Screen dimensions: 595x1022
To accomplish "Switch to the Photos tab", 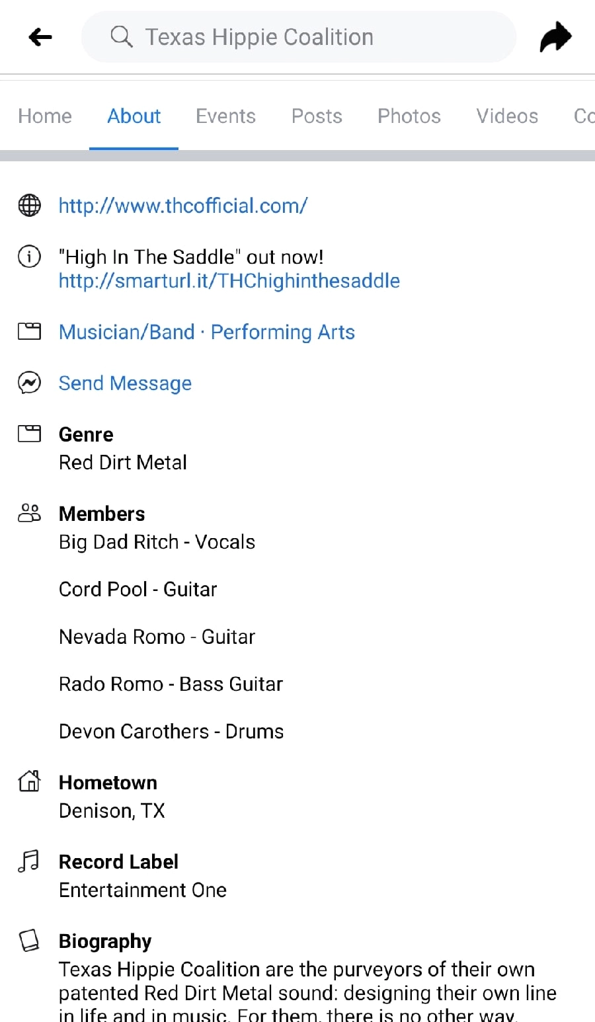I will point(409,116).
